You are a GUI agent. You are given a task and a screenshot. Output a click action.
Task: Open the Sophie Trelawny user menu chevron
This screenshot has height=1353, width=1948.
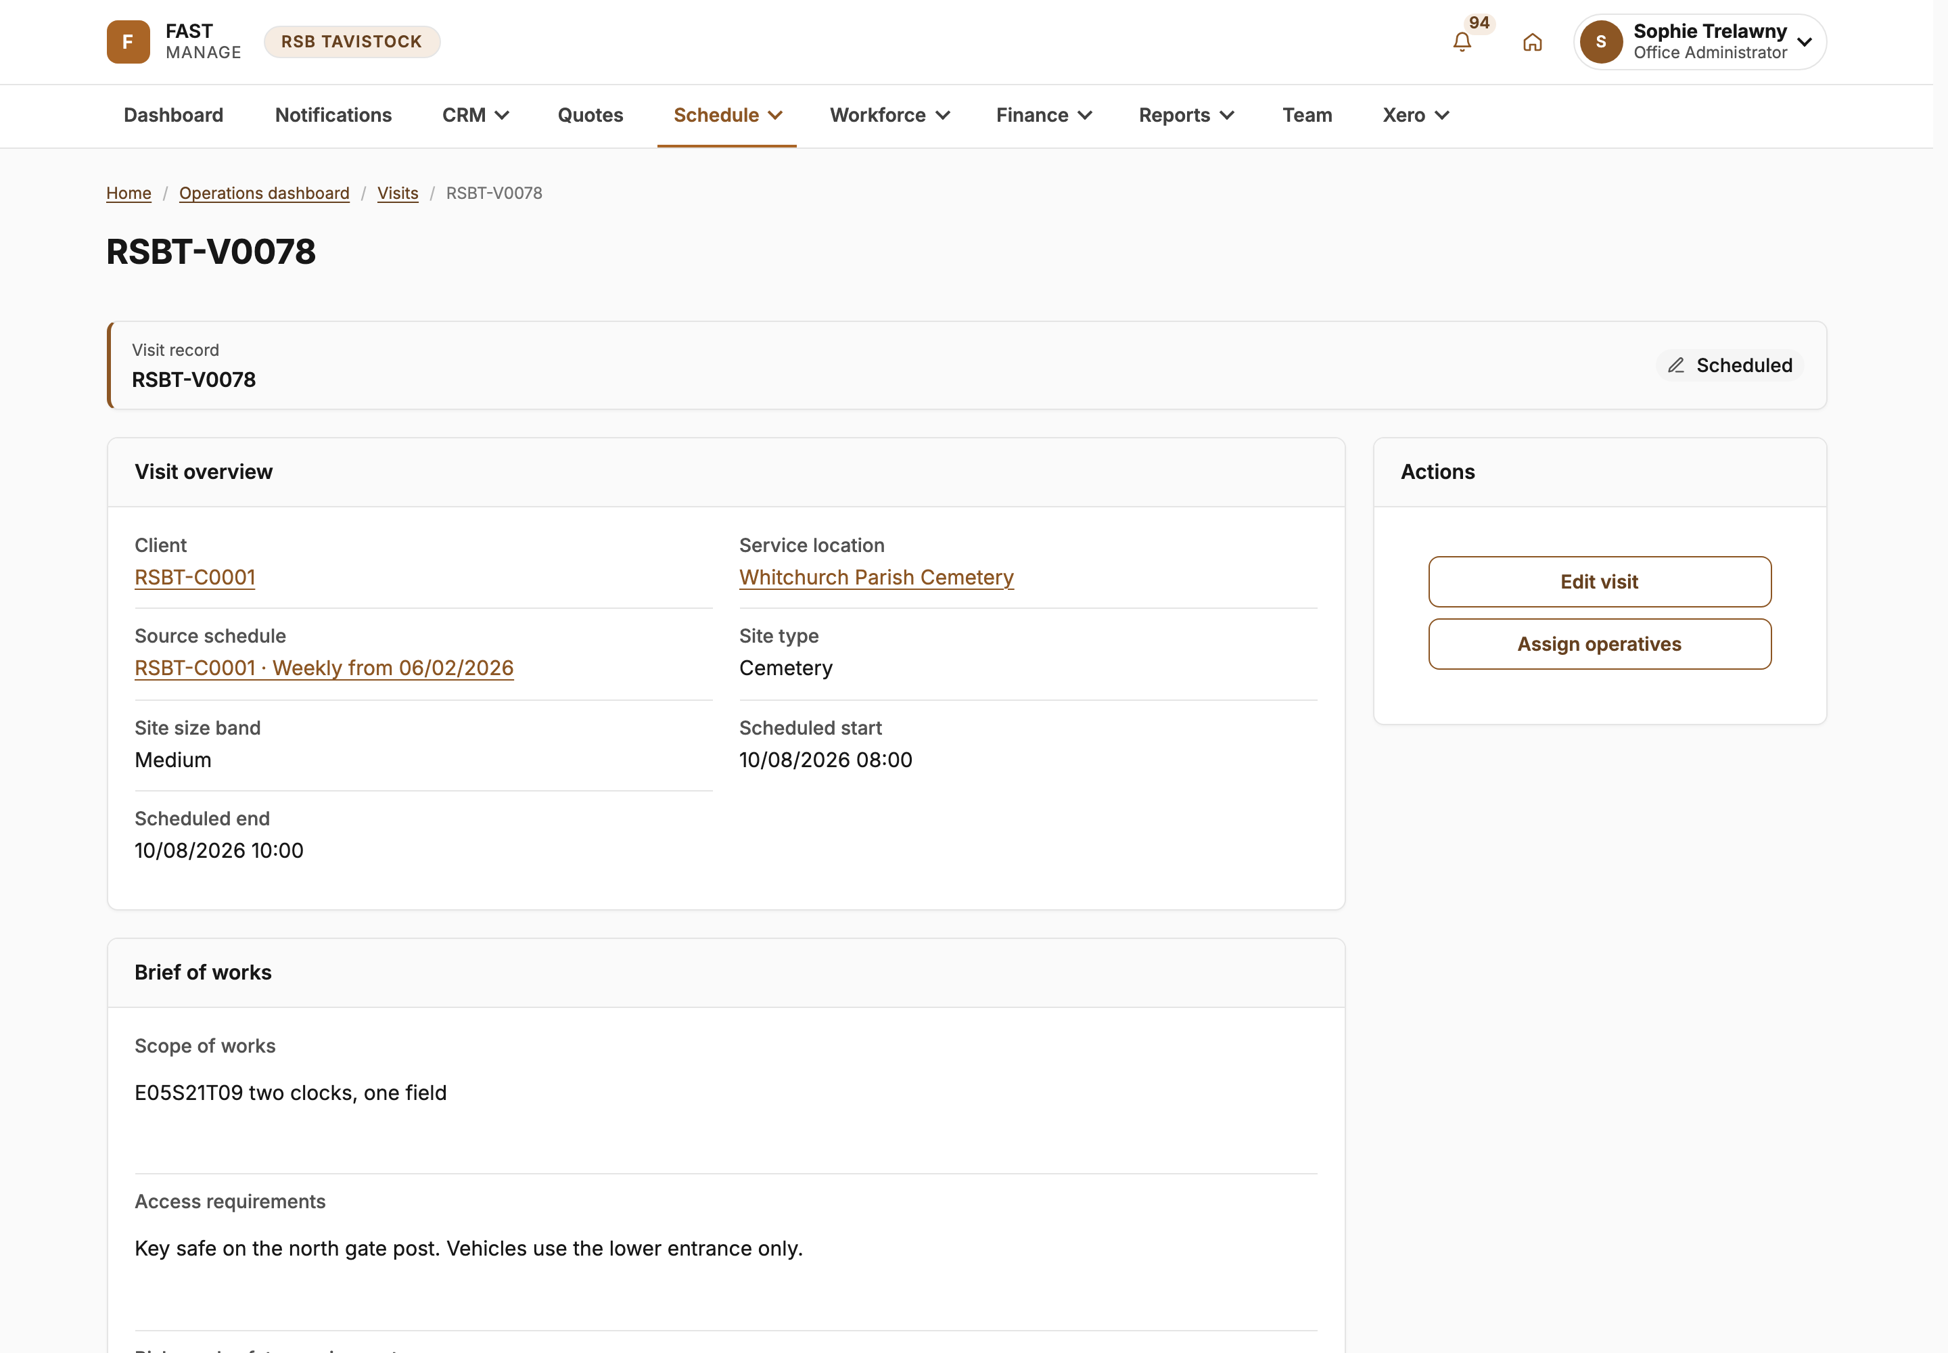[x=1805, y=43]
